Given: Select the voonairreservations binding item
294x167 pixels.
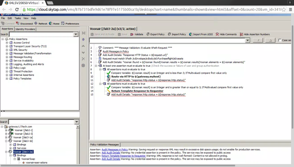Looking at the screenshot, I should click(x=36, y=163).
